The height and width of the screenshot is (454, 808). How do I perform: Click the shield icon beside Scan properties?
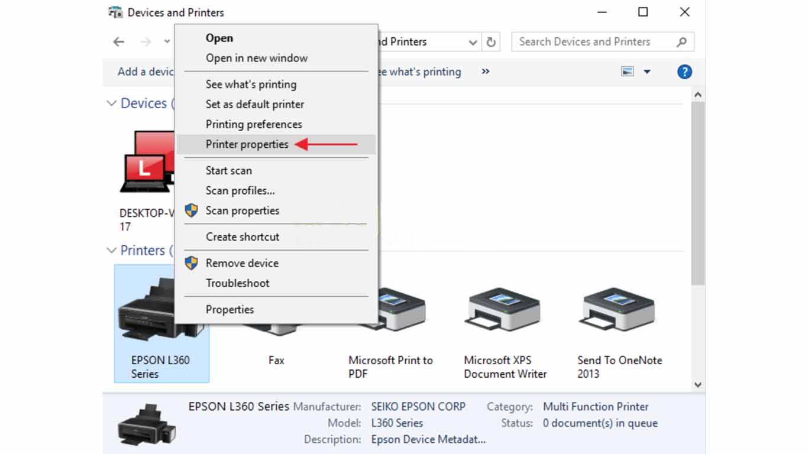[191, 210]
